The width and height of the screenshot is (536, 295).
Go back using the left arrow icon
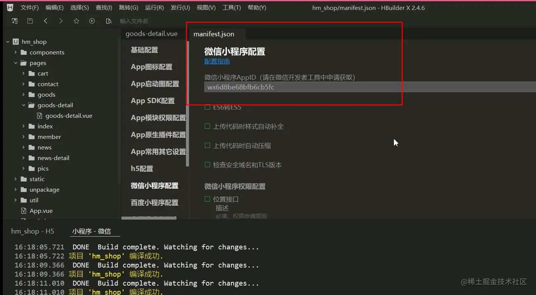45,21
